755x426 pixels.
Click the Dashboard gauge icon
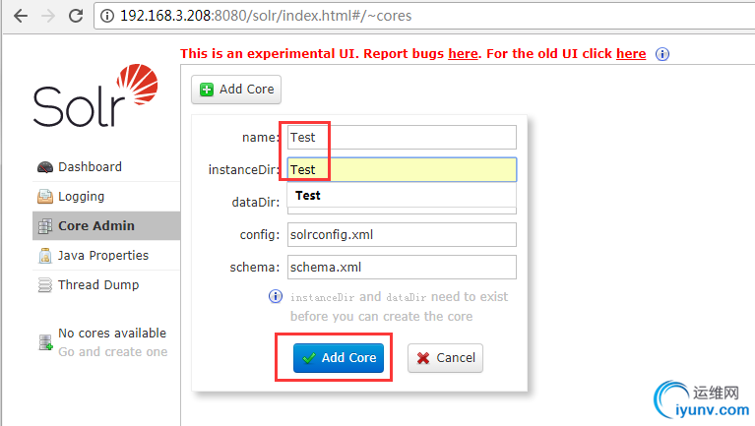point(45,167)
